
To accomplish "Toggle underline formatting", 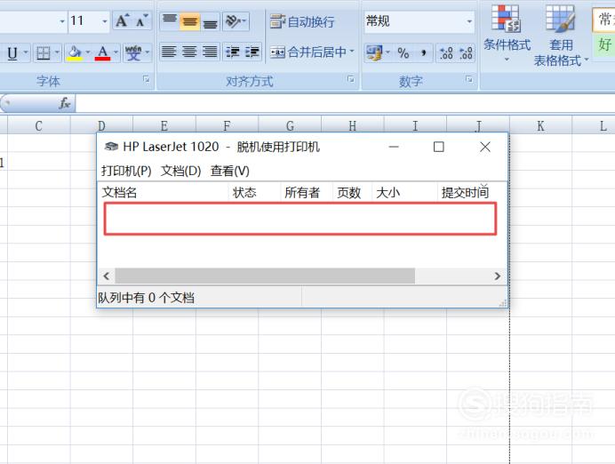I will pyautogui.click(x=12, y=53).
